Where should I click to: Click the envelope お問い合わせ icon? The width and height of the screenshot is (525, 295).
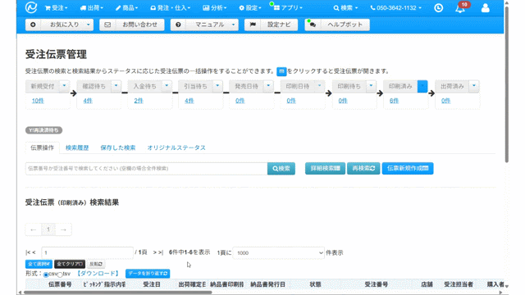tap(107, 25)
